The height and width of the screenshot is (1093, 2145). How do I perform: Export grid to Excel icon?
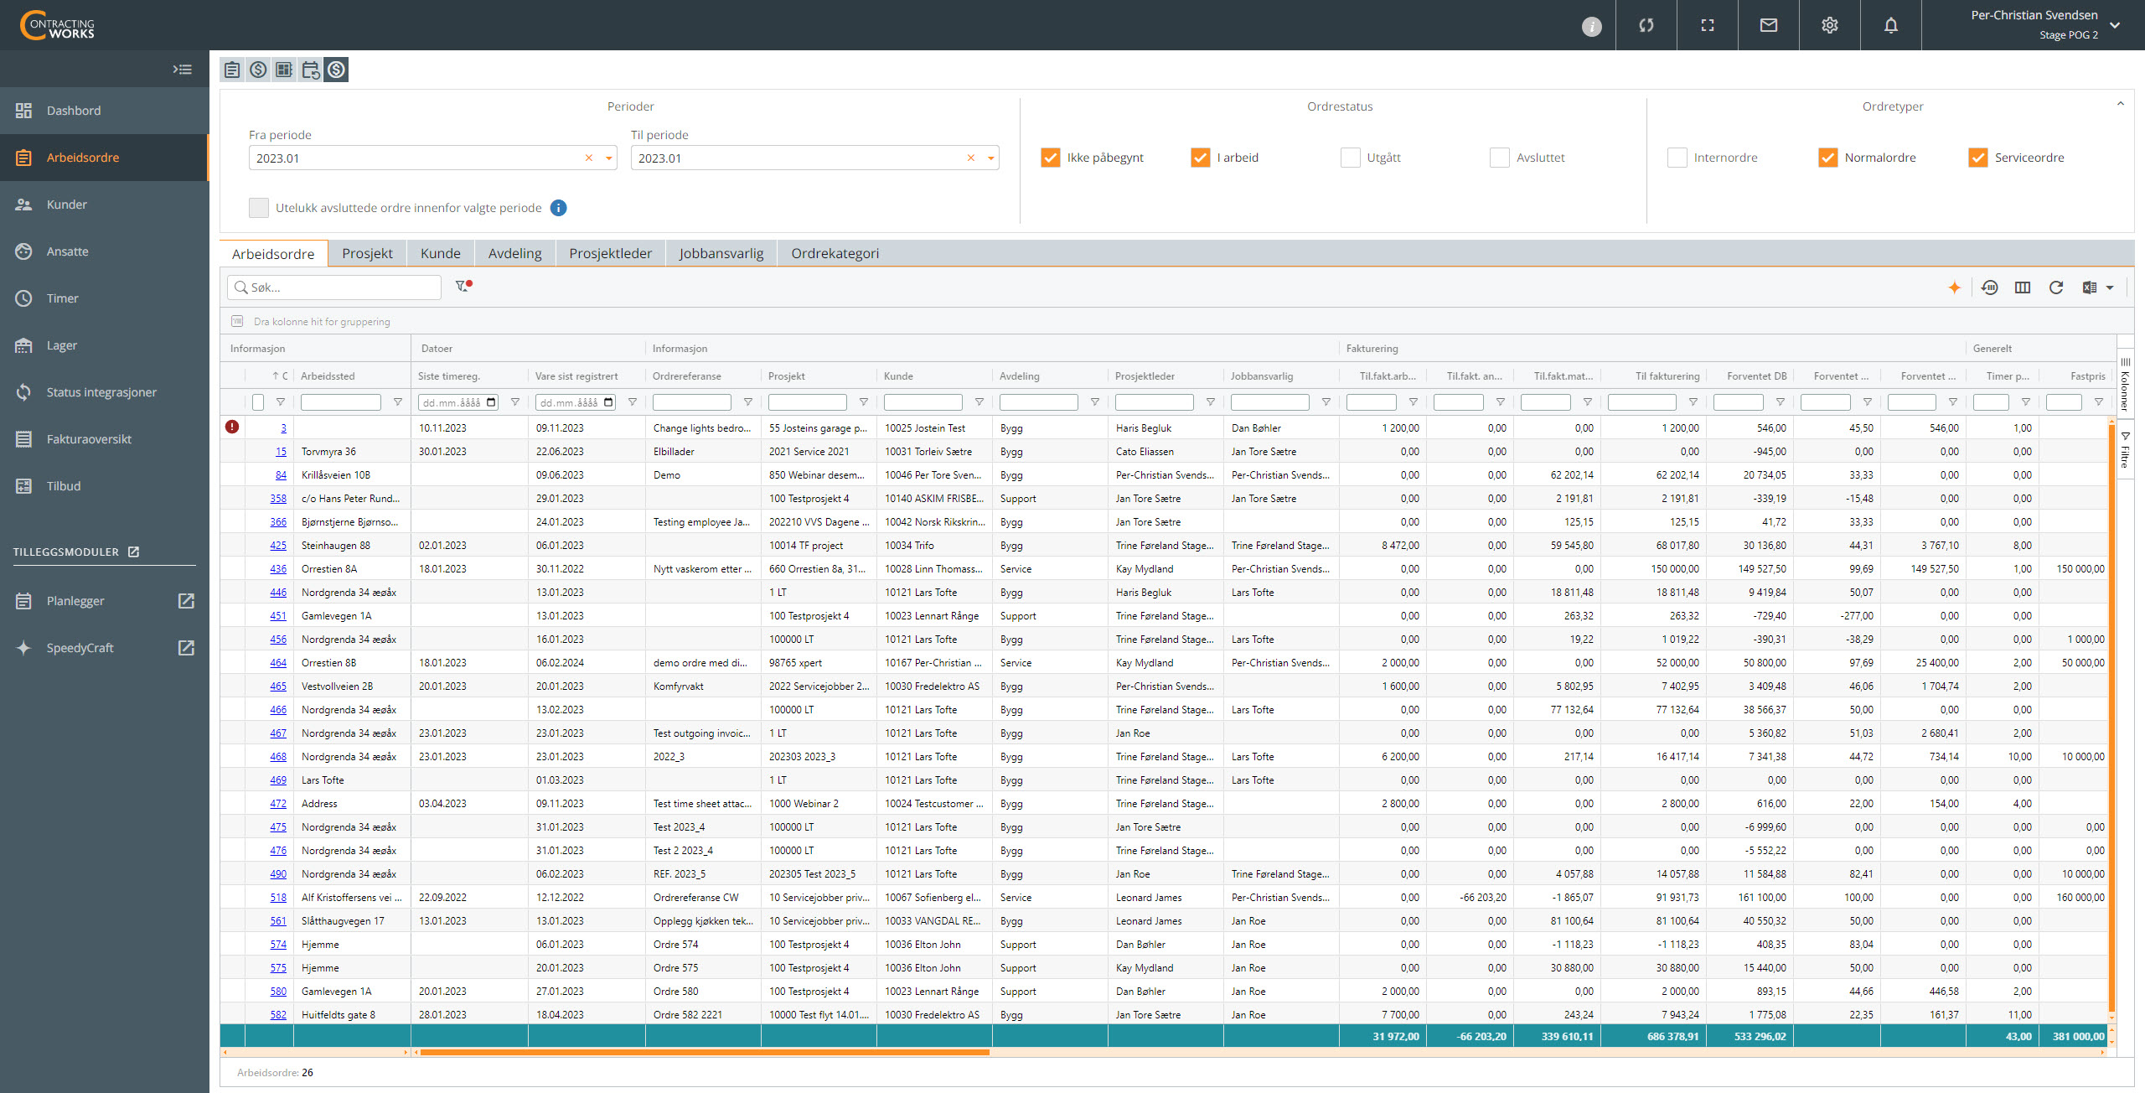2090,287
